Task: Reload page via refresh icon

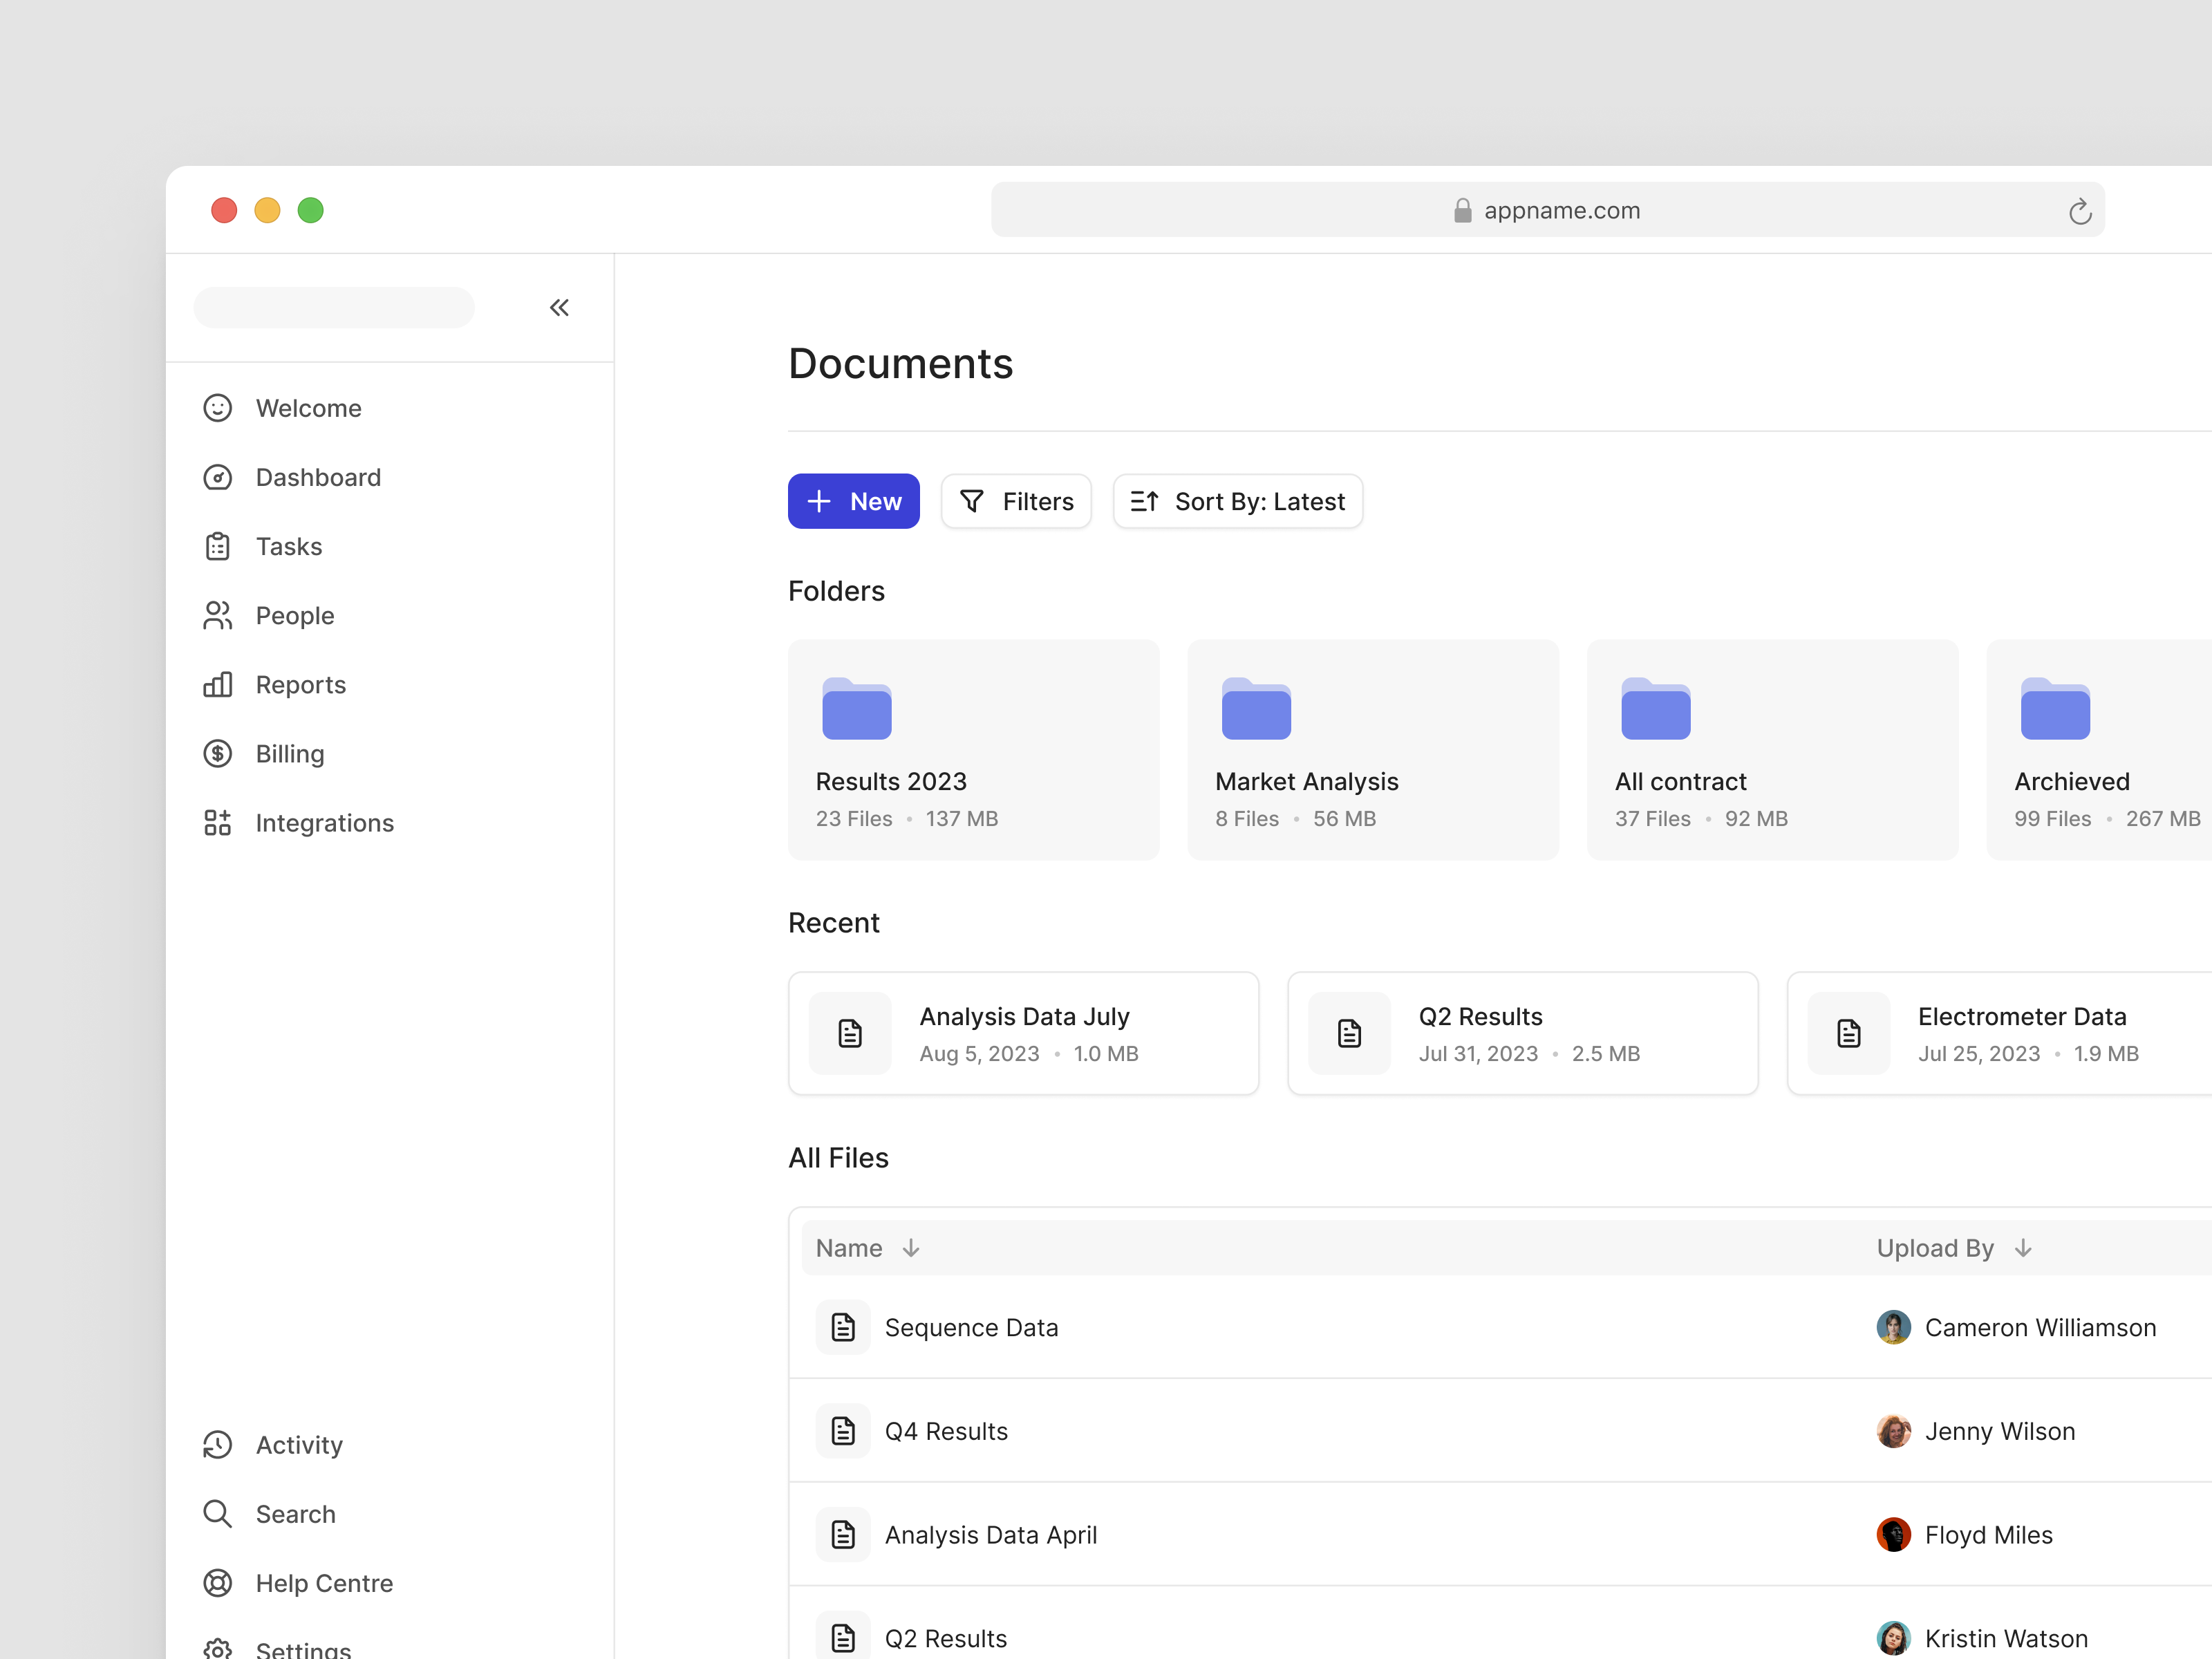Action: click(2079, 210)
